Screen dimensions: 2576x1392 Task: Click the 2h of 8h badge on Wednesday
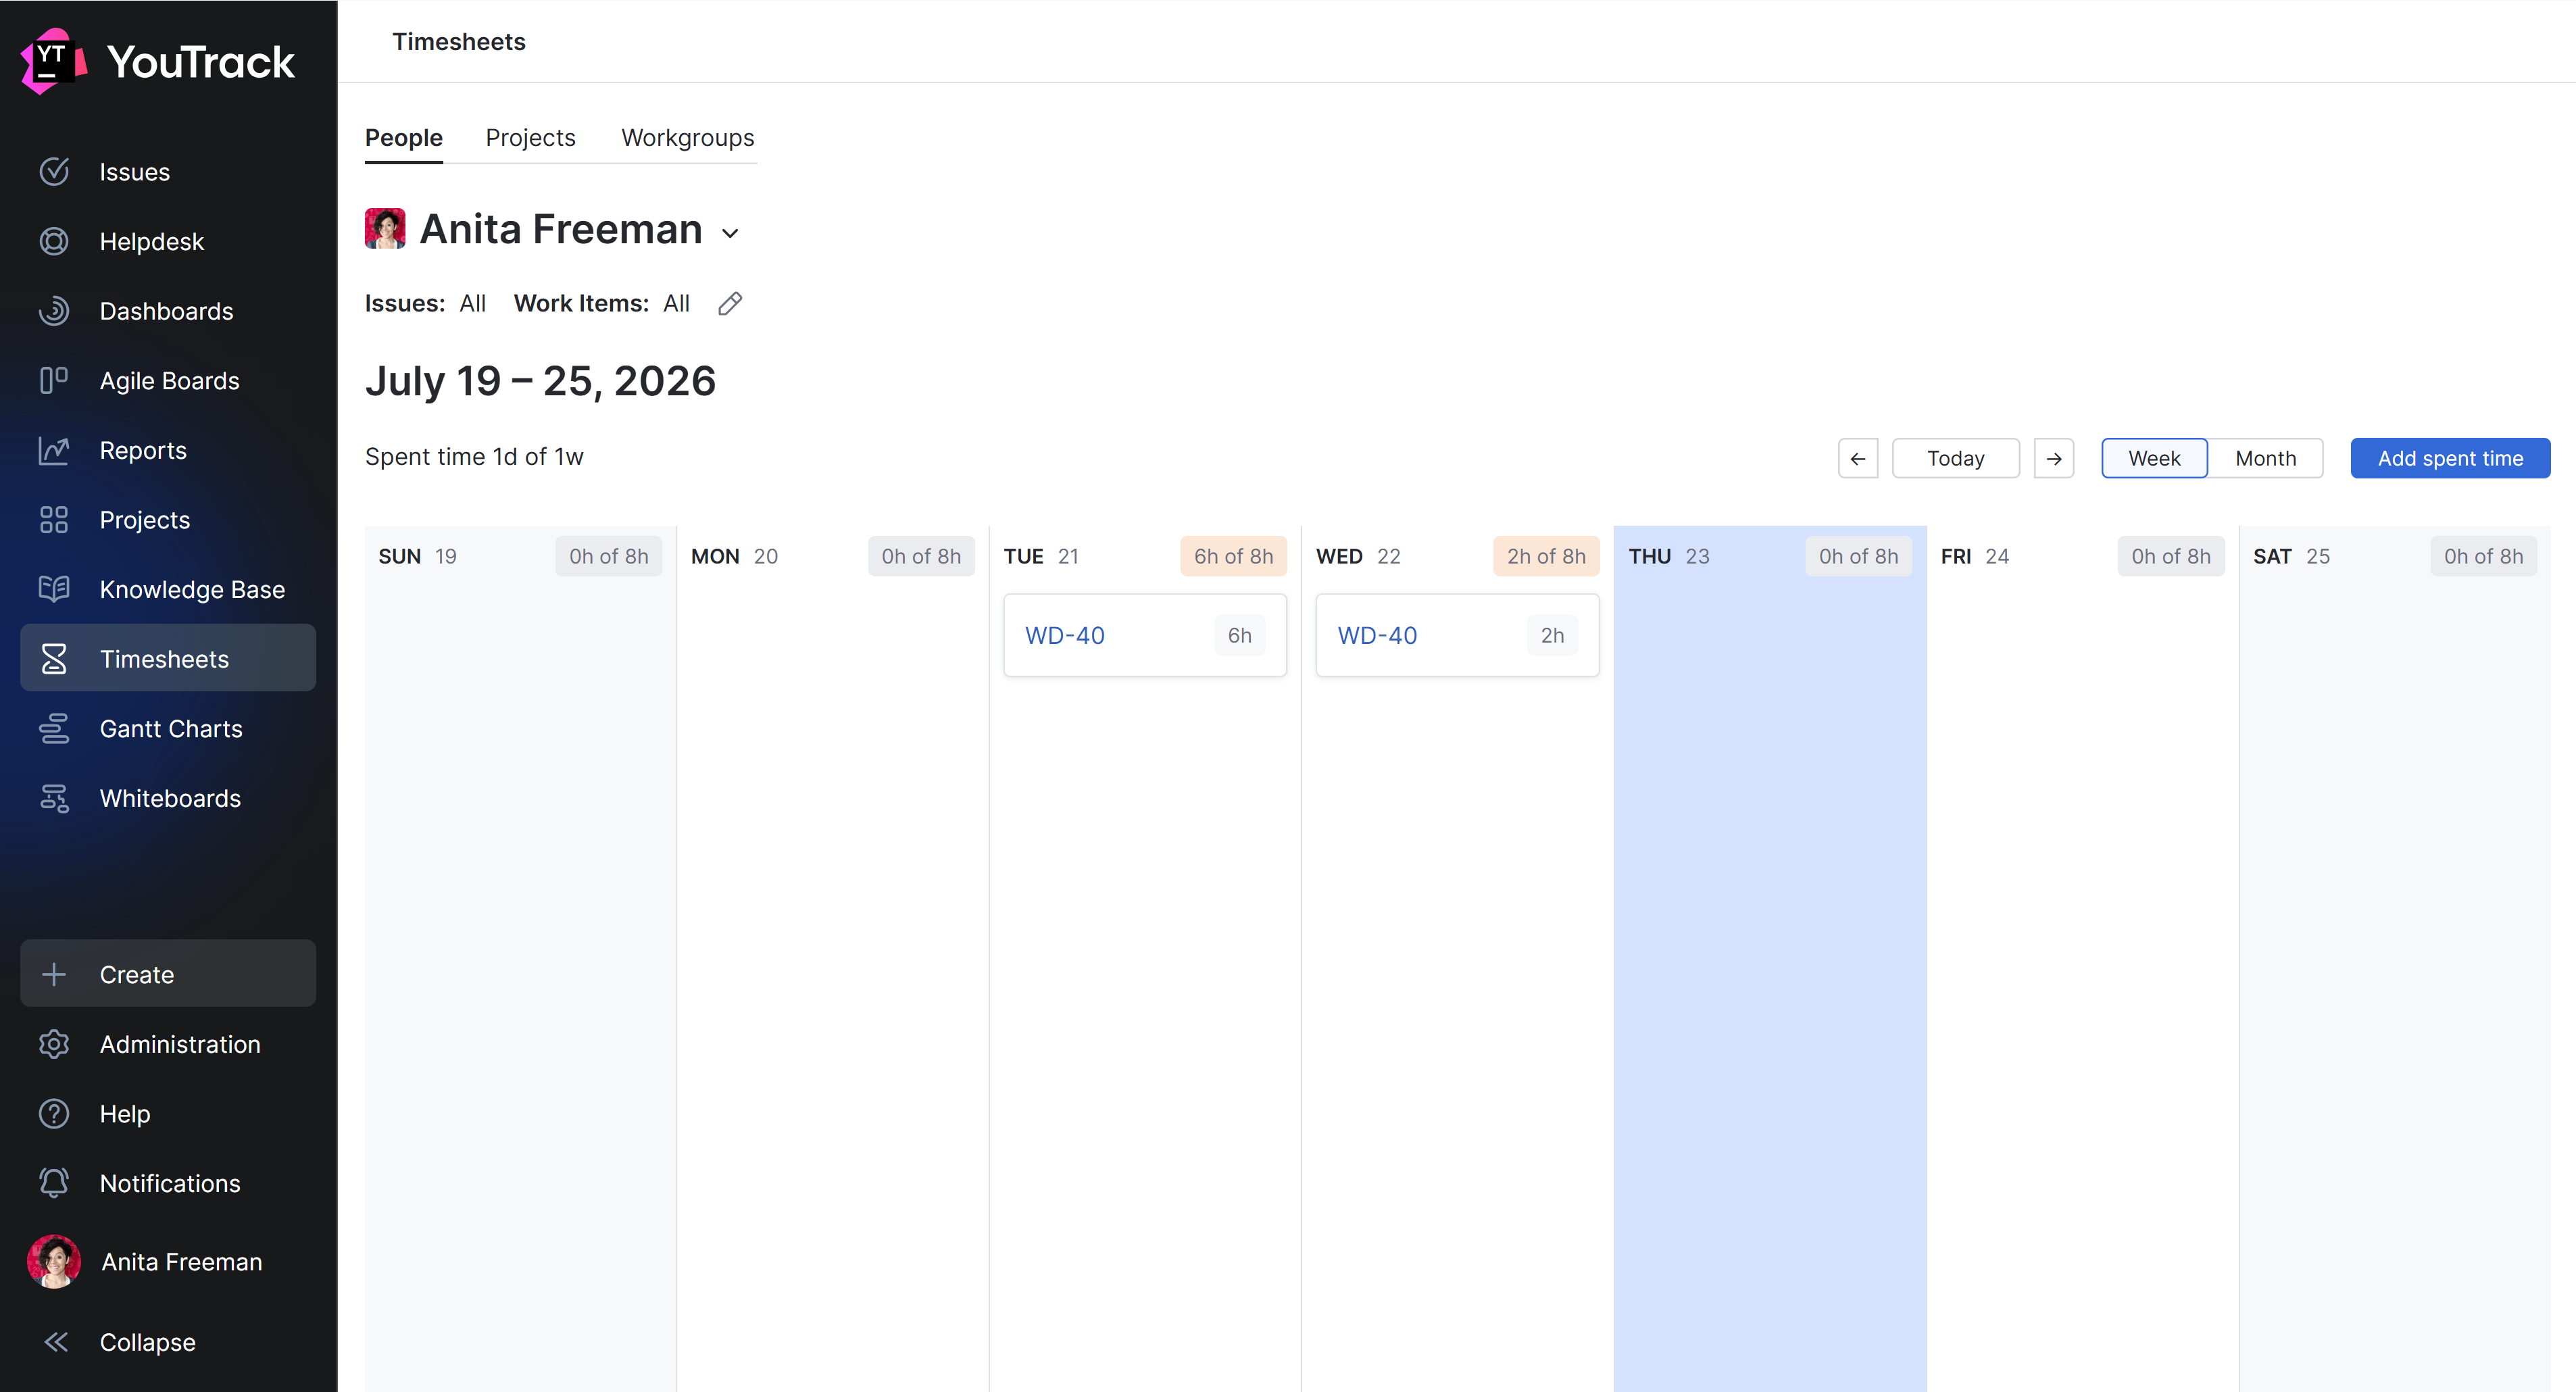pyautogui.click(x=1546, y=557)
